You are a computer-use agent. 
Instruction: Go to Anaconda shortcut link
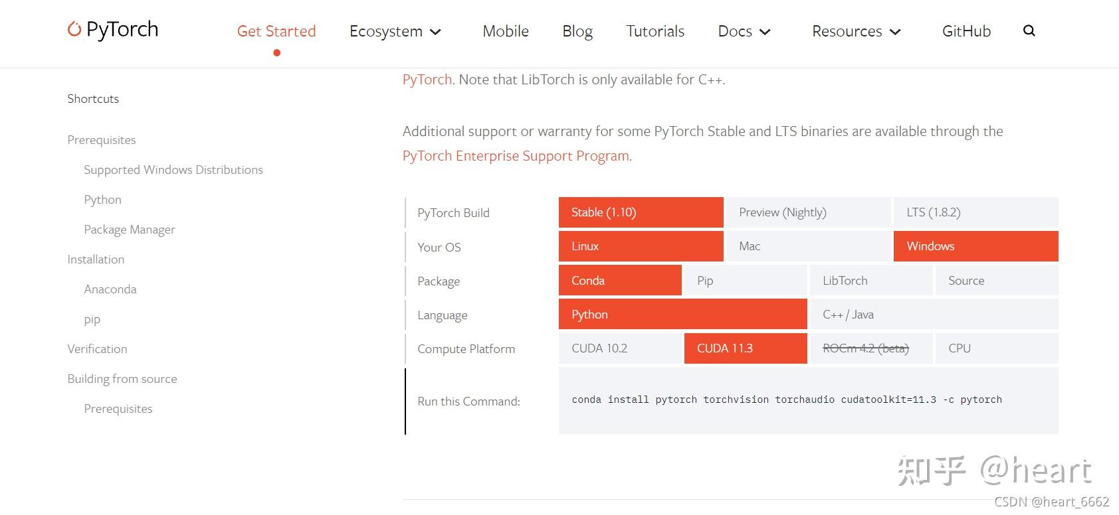(x=110, y=289)
